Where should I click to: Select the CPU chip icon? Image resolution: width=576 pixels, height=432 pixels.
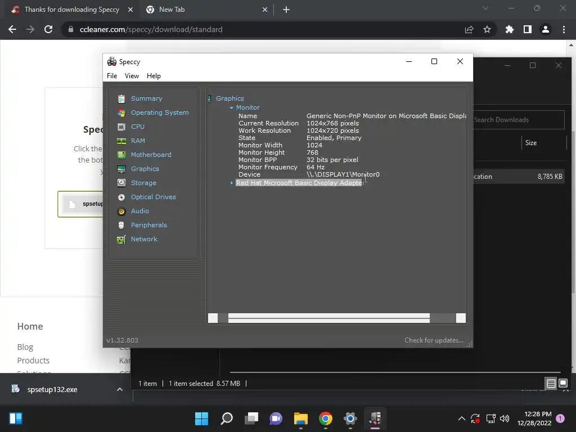point(121,127)
